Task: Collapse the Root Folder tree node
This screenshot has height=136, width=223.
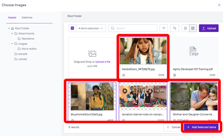Action: click(9, 28)
